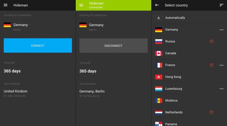Click the red P2P icon next to Russia
The width and height of the screenshot is (227, 126).
point(212,42)
